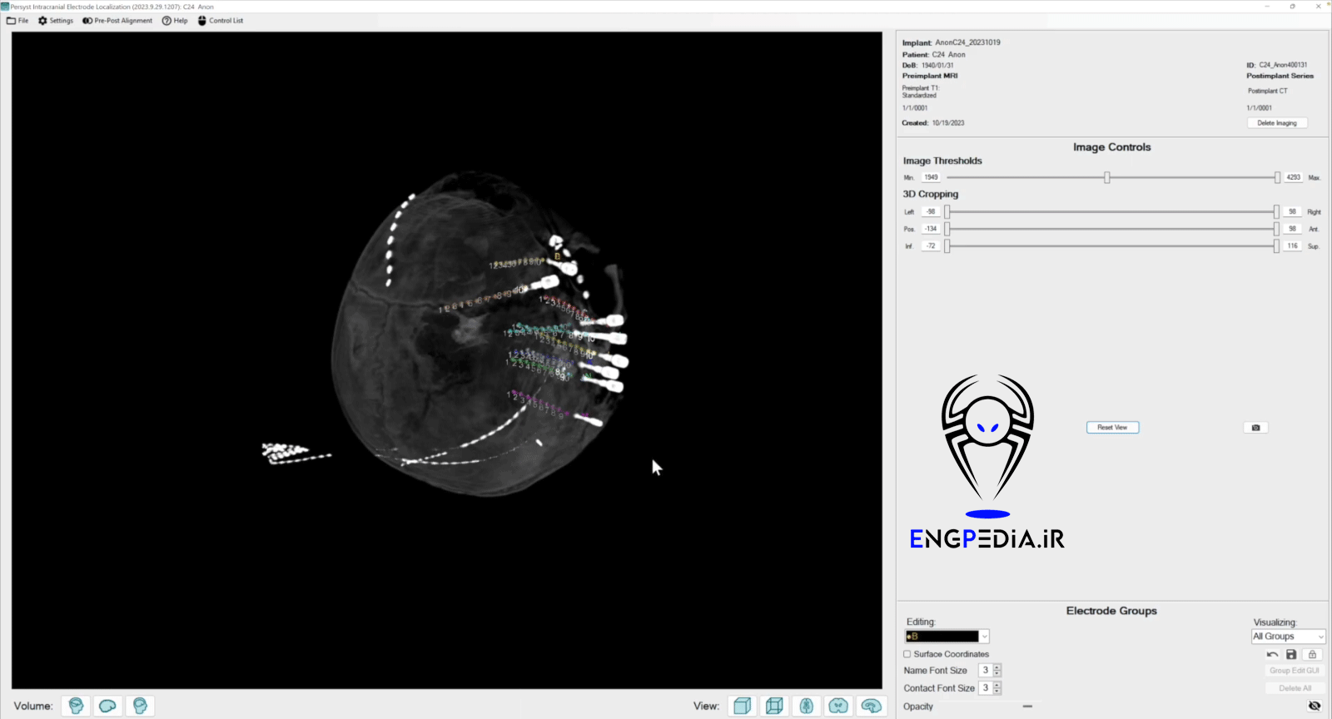Switch to the axial brain view
This screenshot has width=1332, height=719.
[806, 706]
